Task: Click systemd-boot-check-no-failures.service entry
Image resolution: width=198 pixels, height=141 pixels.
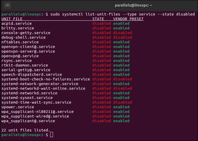Action: tap(46, 79)
